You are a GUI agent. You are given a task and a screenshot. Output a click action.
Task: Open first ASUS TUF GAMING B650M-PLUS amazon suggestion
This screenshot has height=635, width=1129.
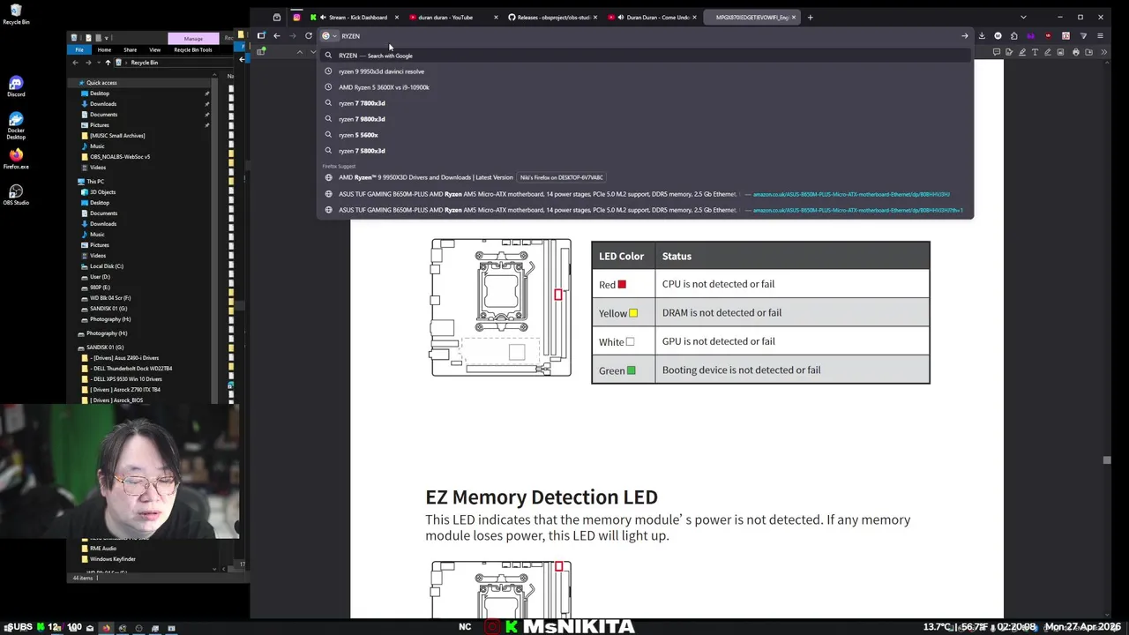[646, 194]
